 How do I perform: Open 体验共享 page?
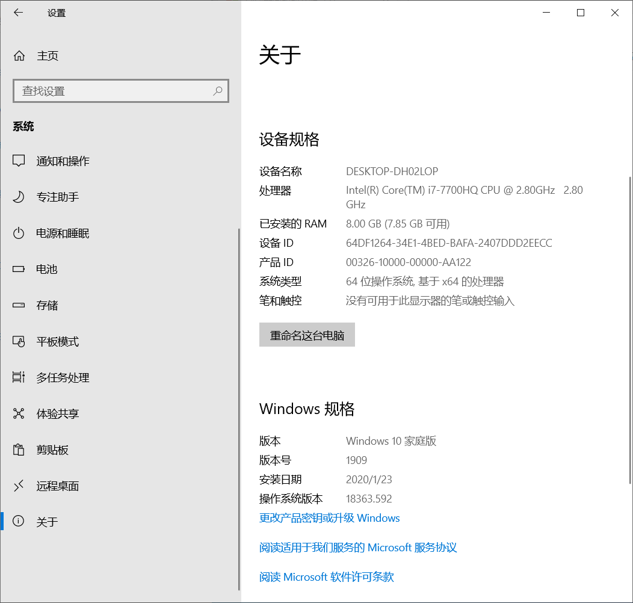coord(120,413)
